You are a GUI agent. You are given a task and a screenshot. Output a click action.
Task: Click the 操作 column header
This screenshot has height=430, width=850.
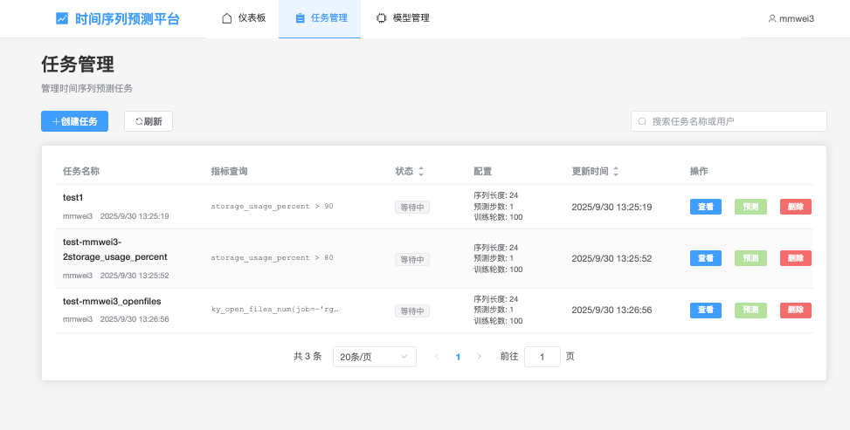[699, 171]
